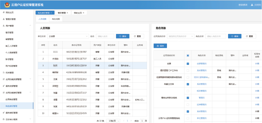Image resolution: width=262 pixels, height=123 pixels.
Task: Click the police badge logo in header
Action: (x=7, y=5)
